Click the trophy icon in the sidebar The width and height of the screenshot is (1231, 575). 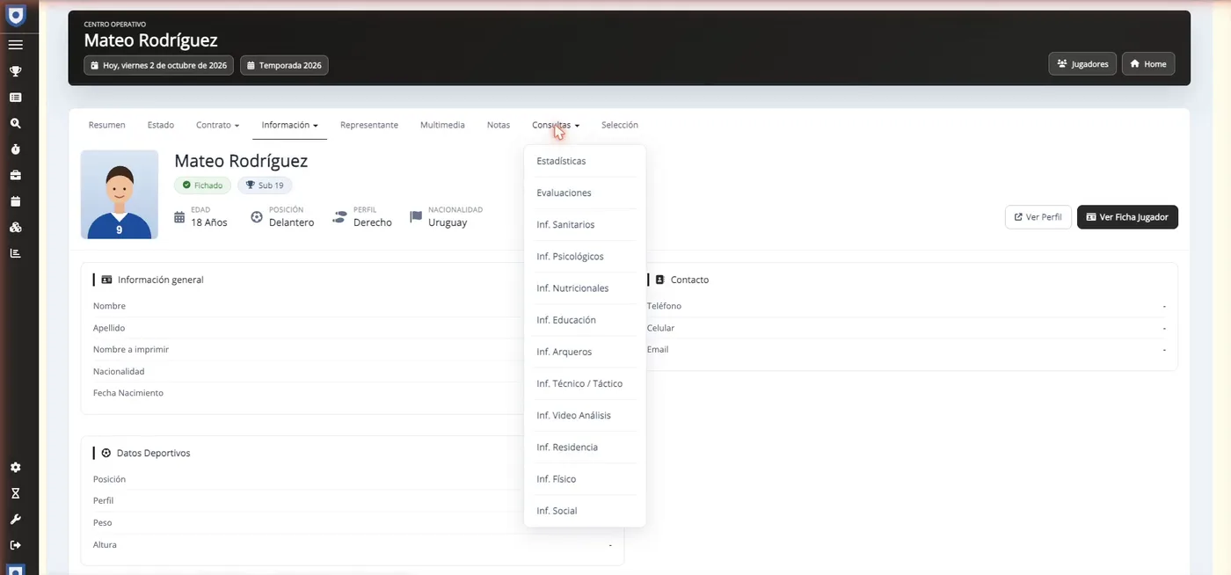tap(16, 71)
